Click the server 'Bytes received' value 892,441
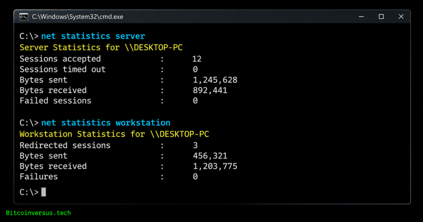Viewport: 423px width, 222px height. (210, 90)
